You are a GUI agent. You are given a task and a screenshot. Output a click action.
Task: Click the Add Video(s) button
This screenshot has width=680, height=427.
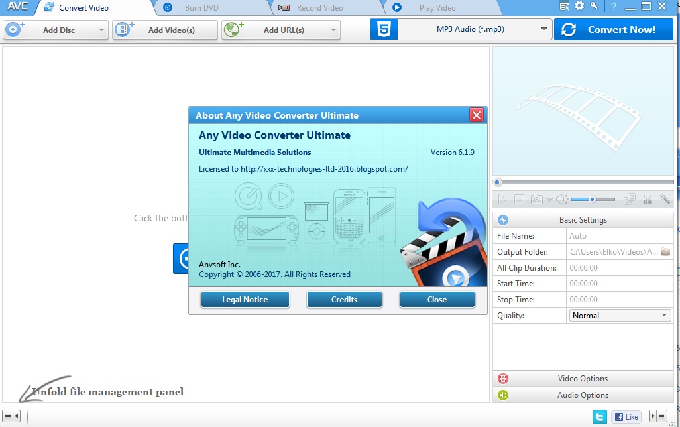165,30
